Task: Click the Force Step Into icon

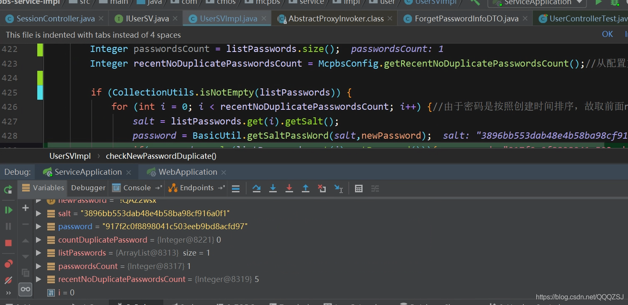Action: tap(289, 189)
